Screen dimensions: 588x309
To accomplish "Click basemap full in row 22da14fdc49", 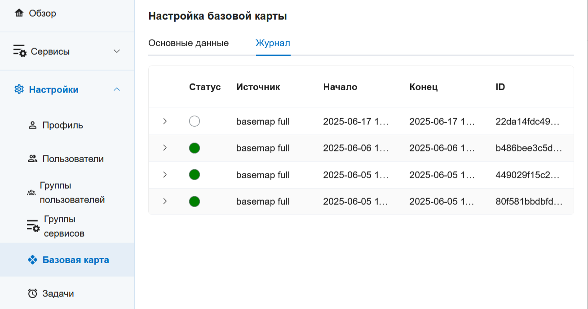I will pos(263,121).
